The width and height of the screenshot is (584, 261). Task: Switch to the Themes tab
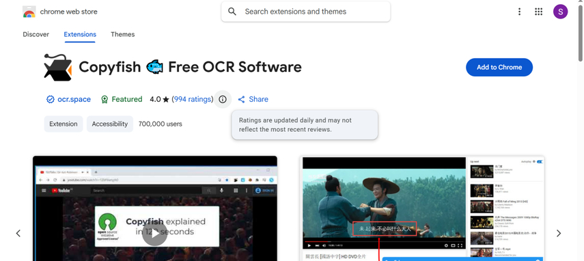click(122, 34)
